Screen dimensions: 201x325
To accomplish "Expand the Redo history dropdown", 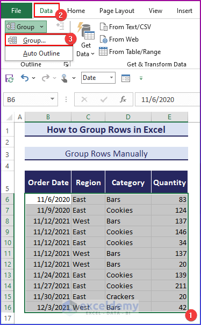I will [x=54, y=78].
